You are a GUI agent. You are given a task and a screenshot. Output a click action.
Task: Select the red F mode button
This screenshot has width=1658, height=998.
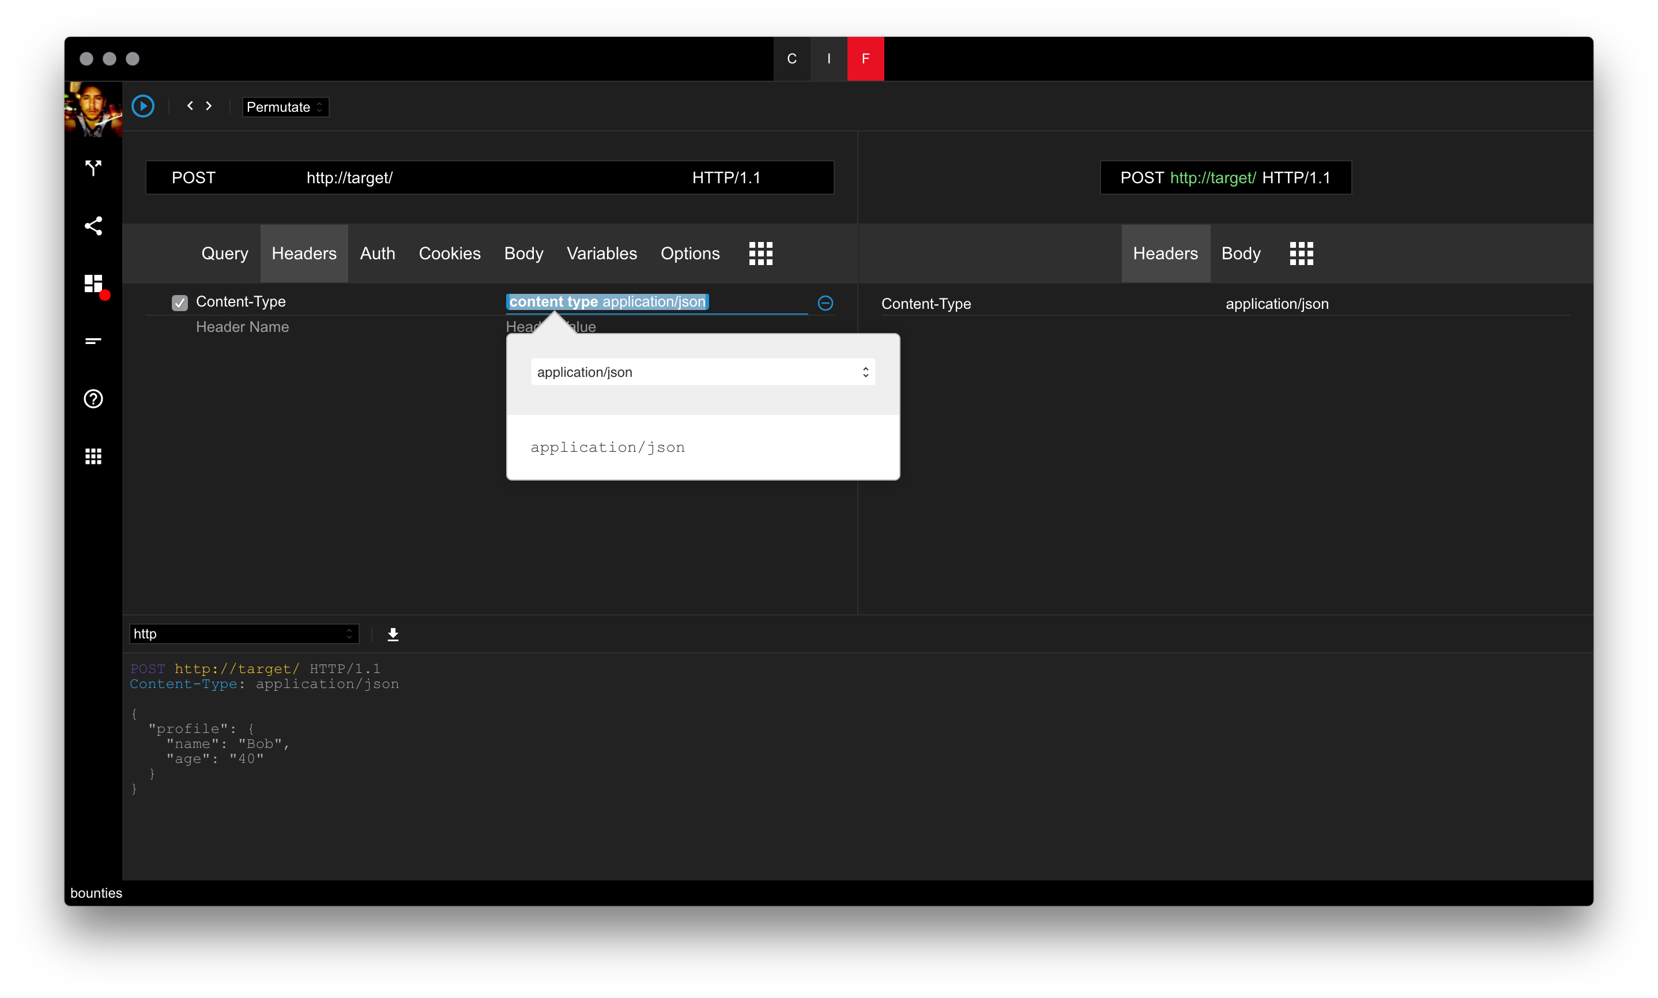coord(865,59)
